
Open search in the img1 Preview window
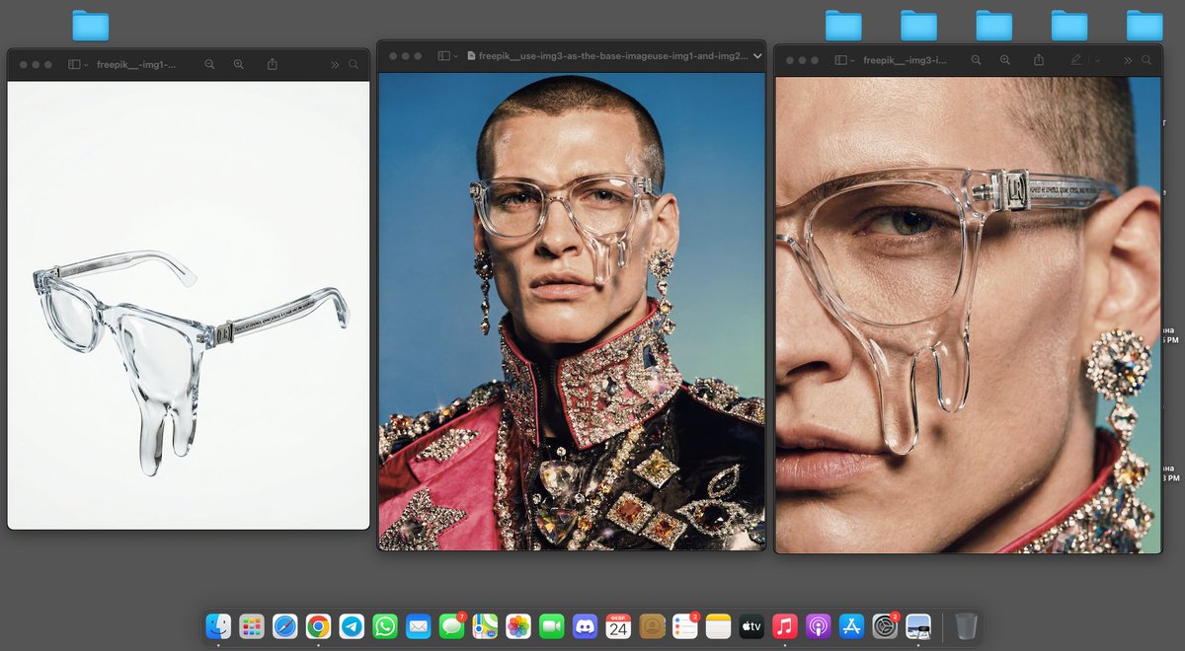point(354,64)
